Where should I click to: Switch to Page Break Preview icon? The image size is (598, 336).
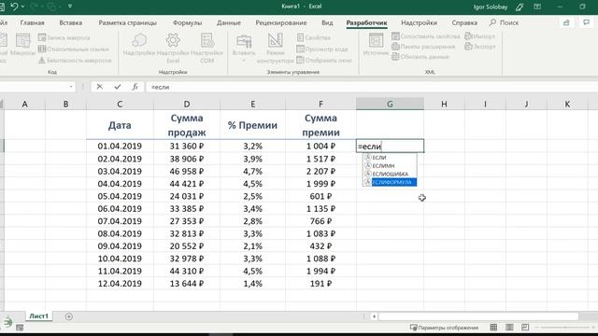(525, 328)
